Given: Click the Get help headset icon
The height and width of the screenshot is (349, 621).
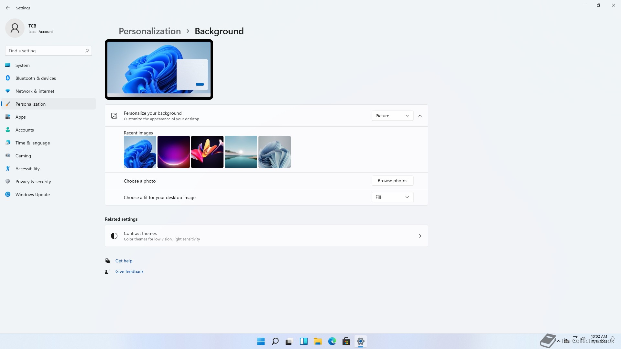Looking at the screenshot, I should (x=107, y=261).
